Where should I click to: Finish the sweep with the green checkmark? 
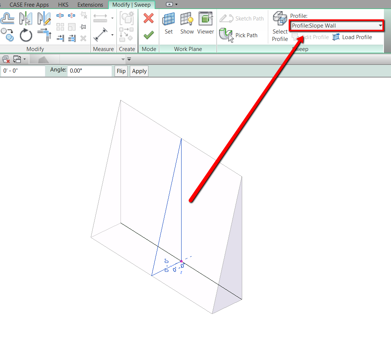(148, 35)
